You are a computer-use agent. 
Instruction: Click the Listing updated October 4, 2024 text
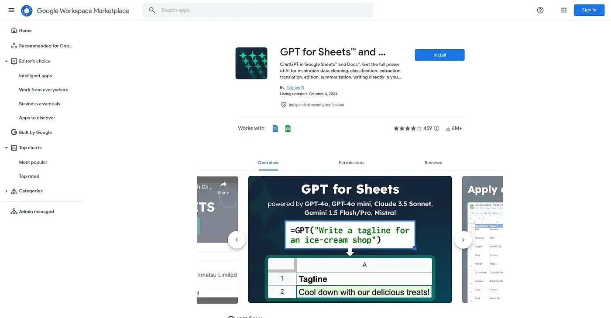pyautogui.click(x=309, y=94)
